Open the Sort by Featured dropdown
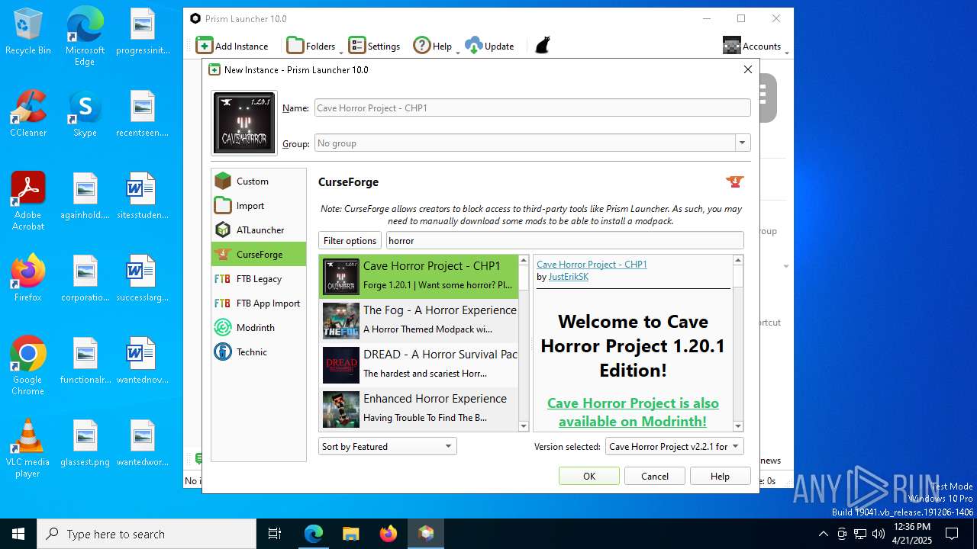The height and width of the screenshot is (549, 977). (x=388, y=446)
